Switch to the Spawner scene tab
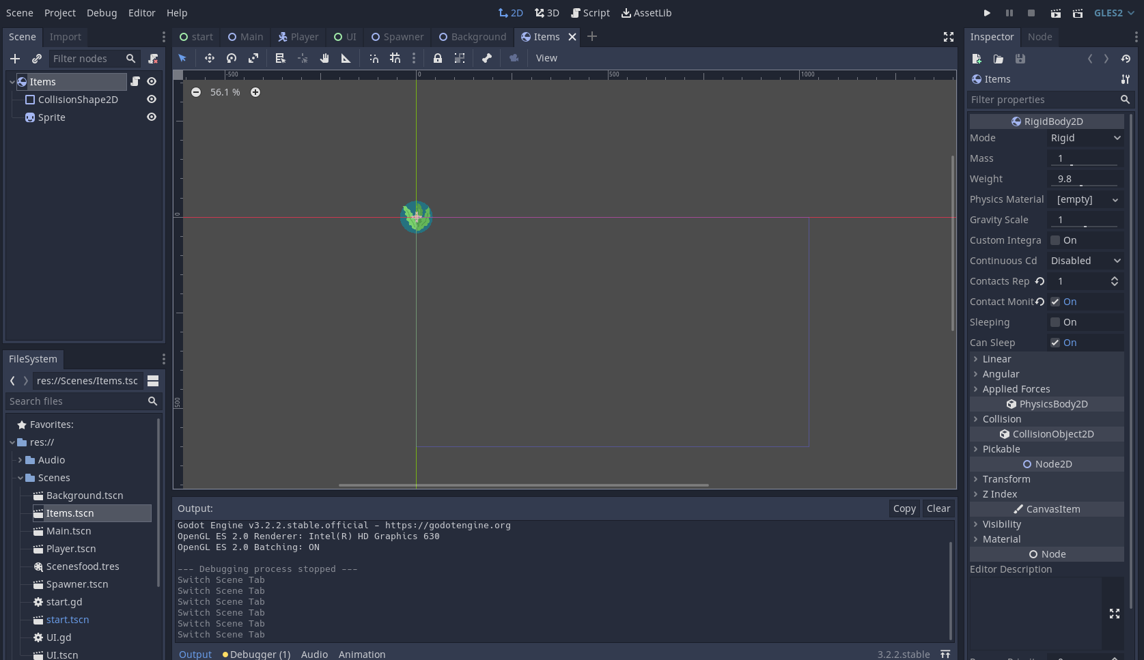Viewport: 1144px width, 660px height. (x=397, y=37)
